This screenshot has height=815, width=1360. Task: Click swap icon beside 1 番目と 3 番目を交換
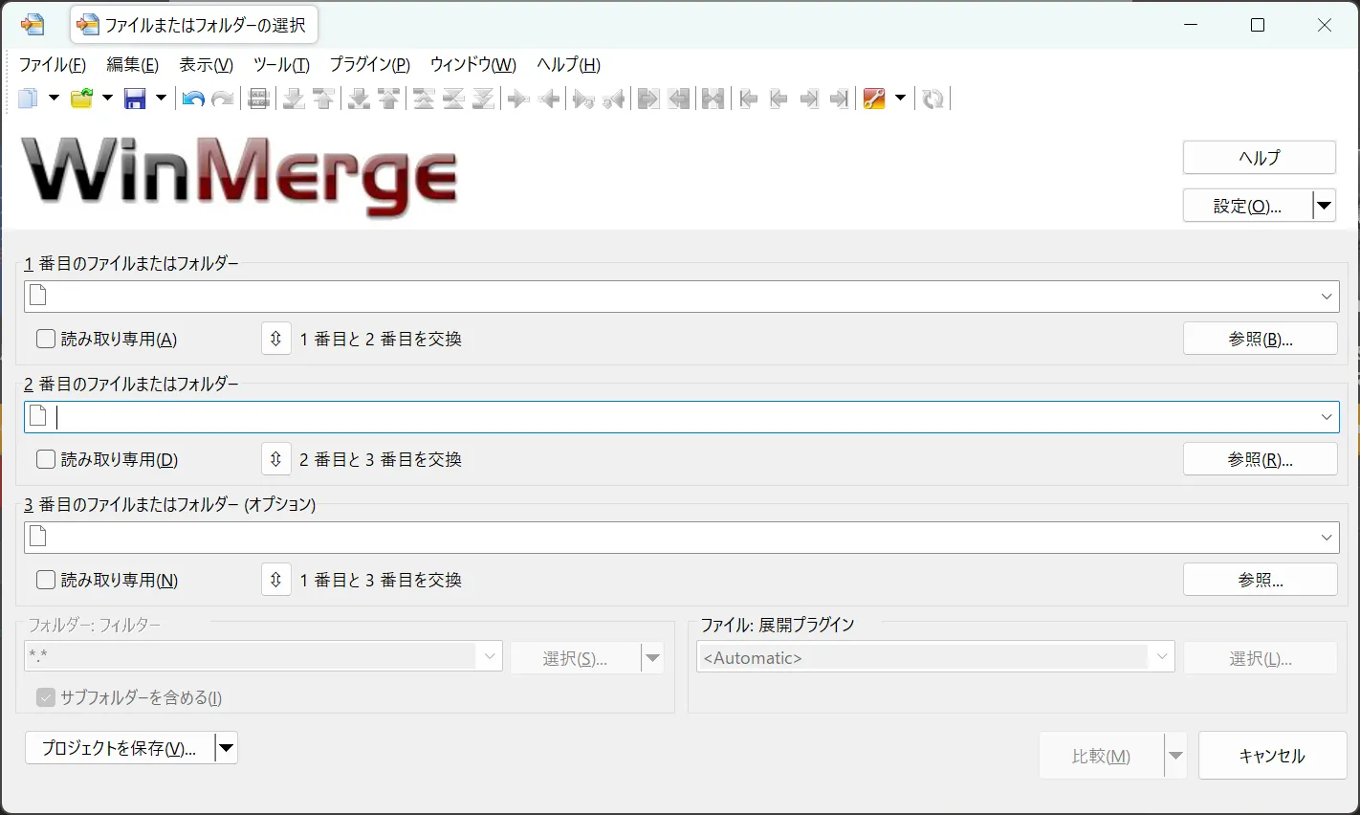point(275,580)
